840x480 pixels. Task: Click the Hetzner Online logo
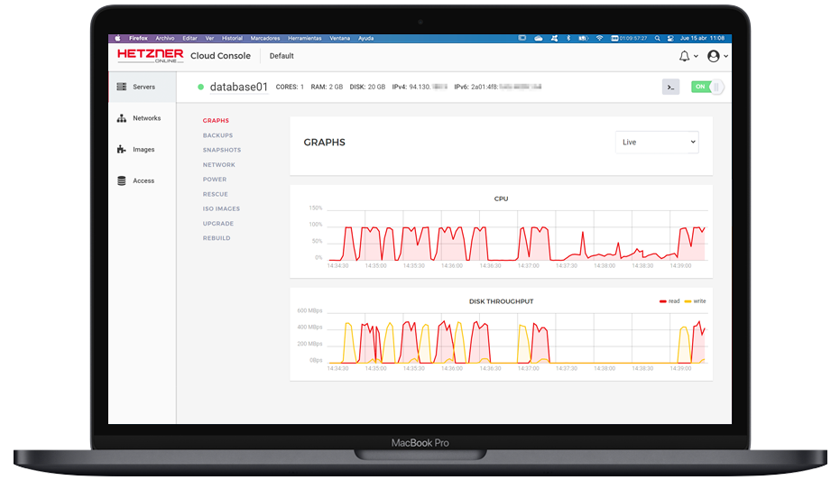coord(150,55)
